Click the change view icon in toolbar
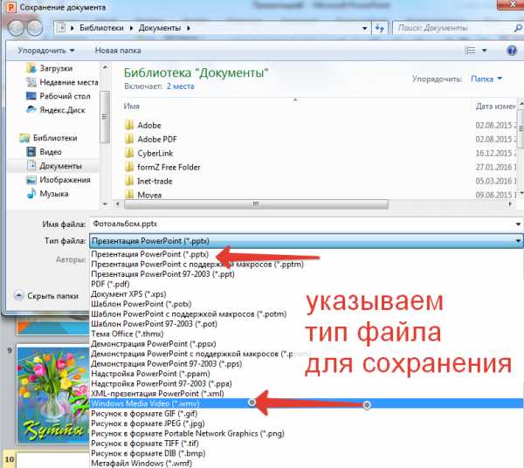 [x=471, y=51]
